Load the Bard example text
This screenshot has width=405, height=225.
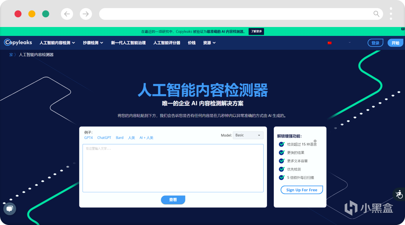pyautogui.click(x=120, y=138)
